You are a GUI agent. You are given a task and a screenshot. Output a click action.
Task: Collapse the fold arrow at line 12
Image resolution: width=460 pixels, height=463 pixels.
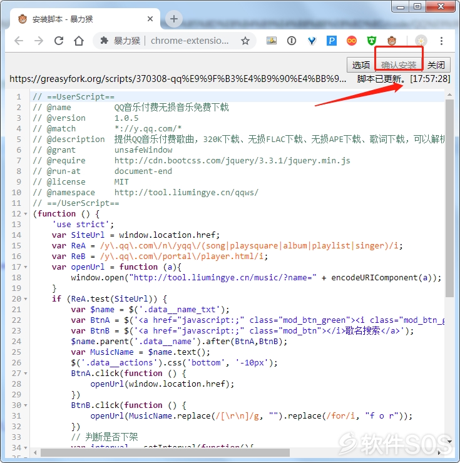(x=26, y=214)
